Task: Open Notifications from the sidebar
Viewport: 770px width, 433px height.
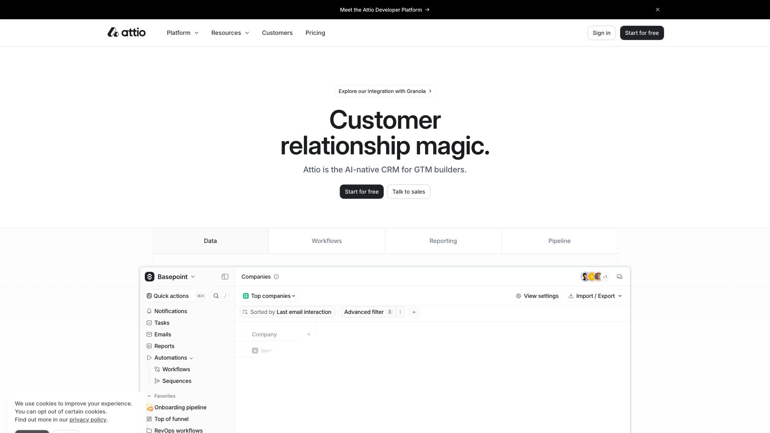Action: pyautogui.click(x=170, y=311)
